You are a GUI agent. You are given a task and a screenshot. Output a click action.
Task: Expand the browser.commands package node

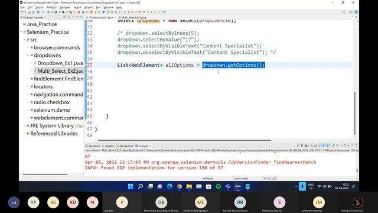click(x=28, y=47)
